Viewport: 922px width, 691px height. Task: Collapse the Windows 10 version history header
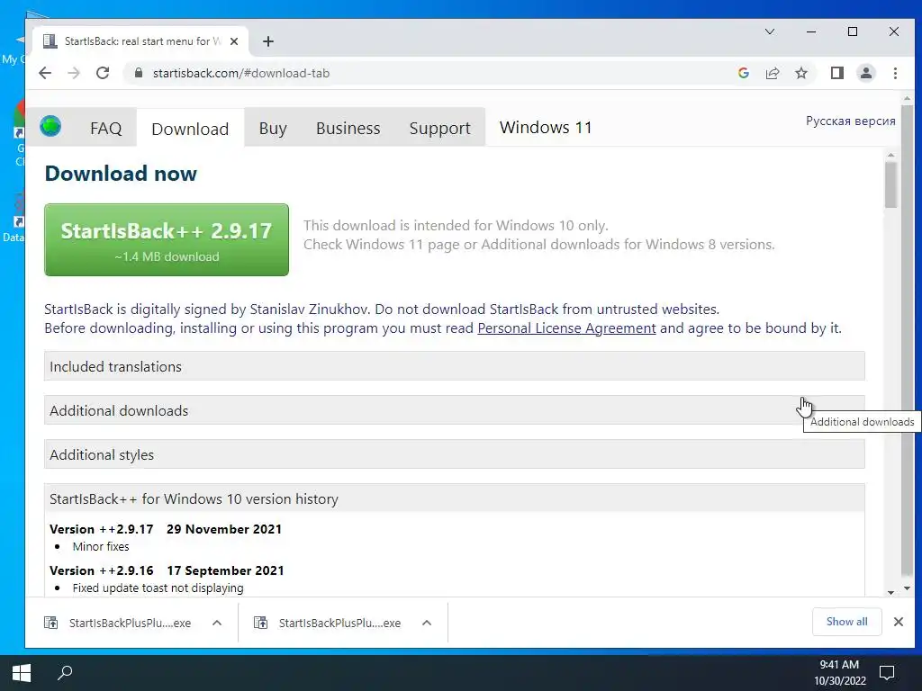[x=455, y=498]
